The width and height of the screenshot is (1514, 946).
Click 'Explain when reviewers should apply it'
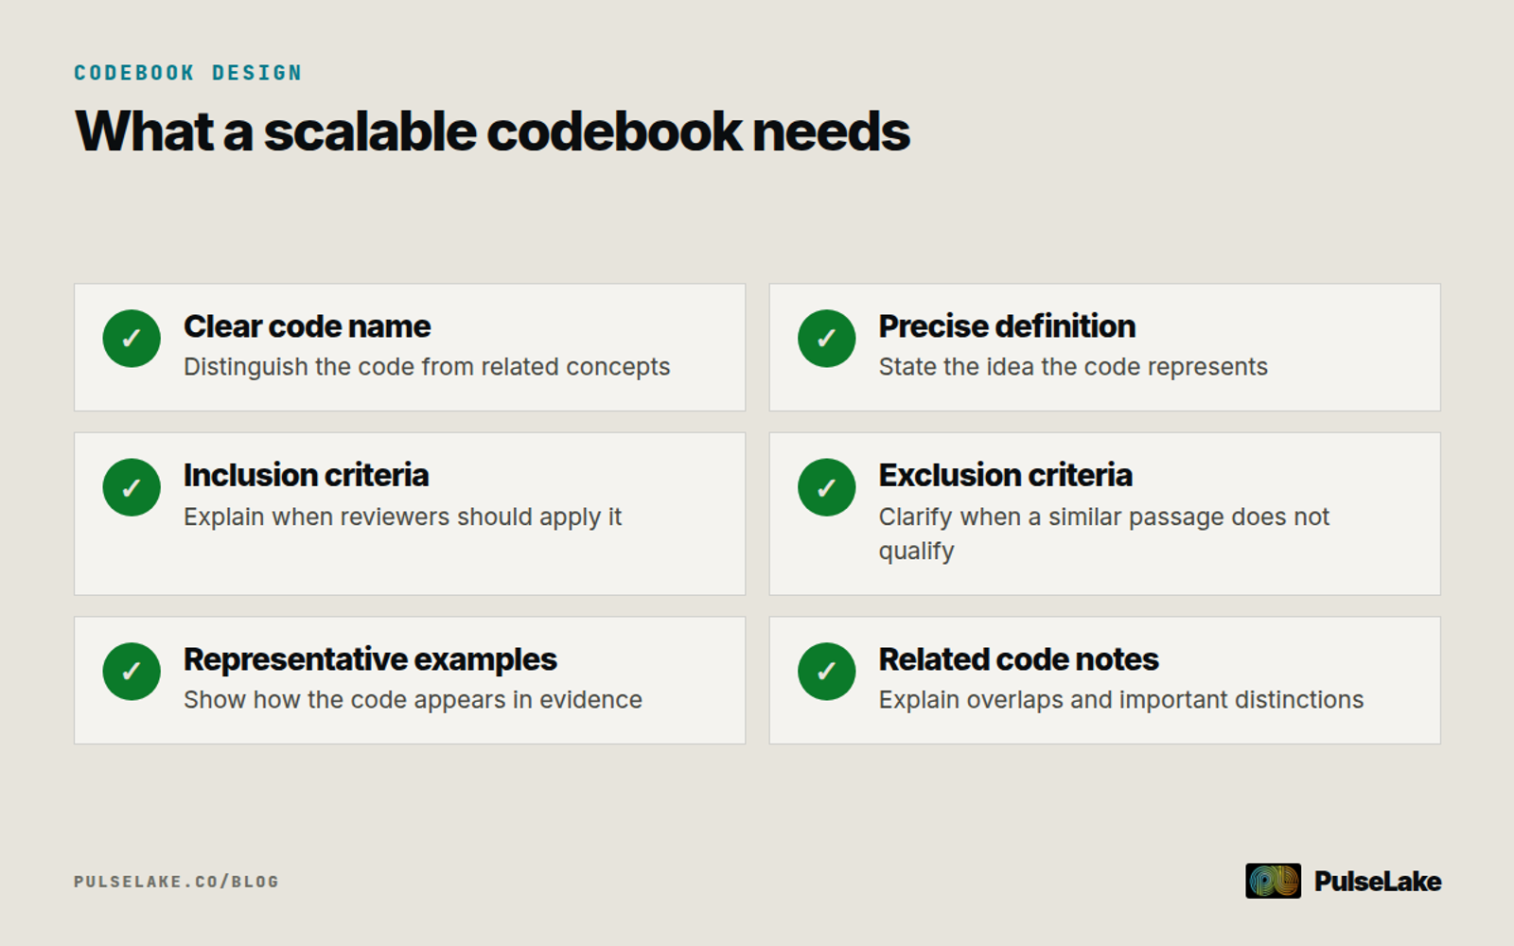coord(402,517)
